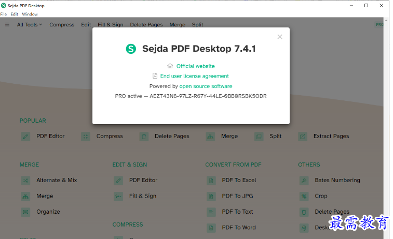Screen dimensions: 393x239
Task: Click the Extract Pages icon under Popular
Action: [303, 137]
